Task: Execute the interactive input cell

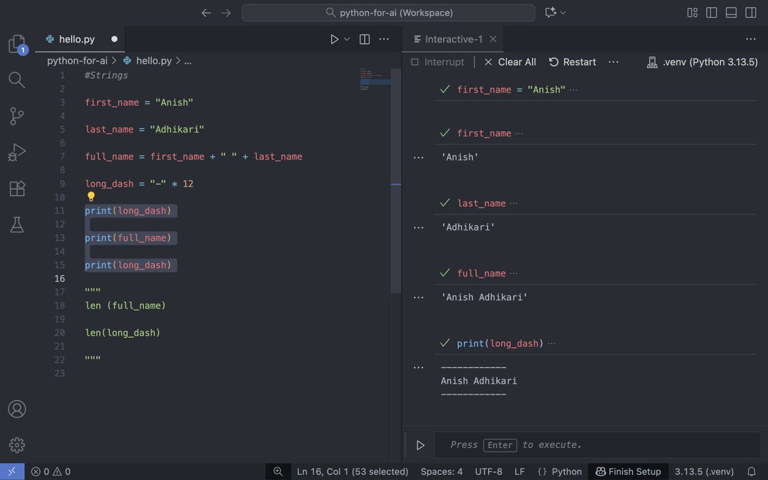Action: tap(420, 445)
